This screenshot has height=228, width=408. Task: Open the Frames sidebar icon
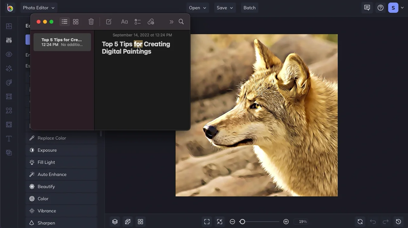pos(9,96)
